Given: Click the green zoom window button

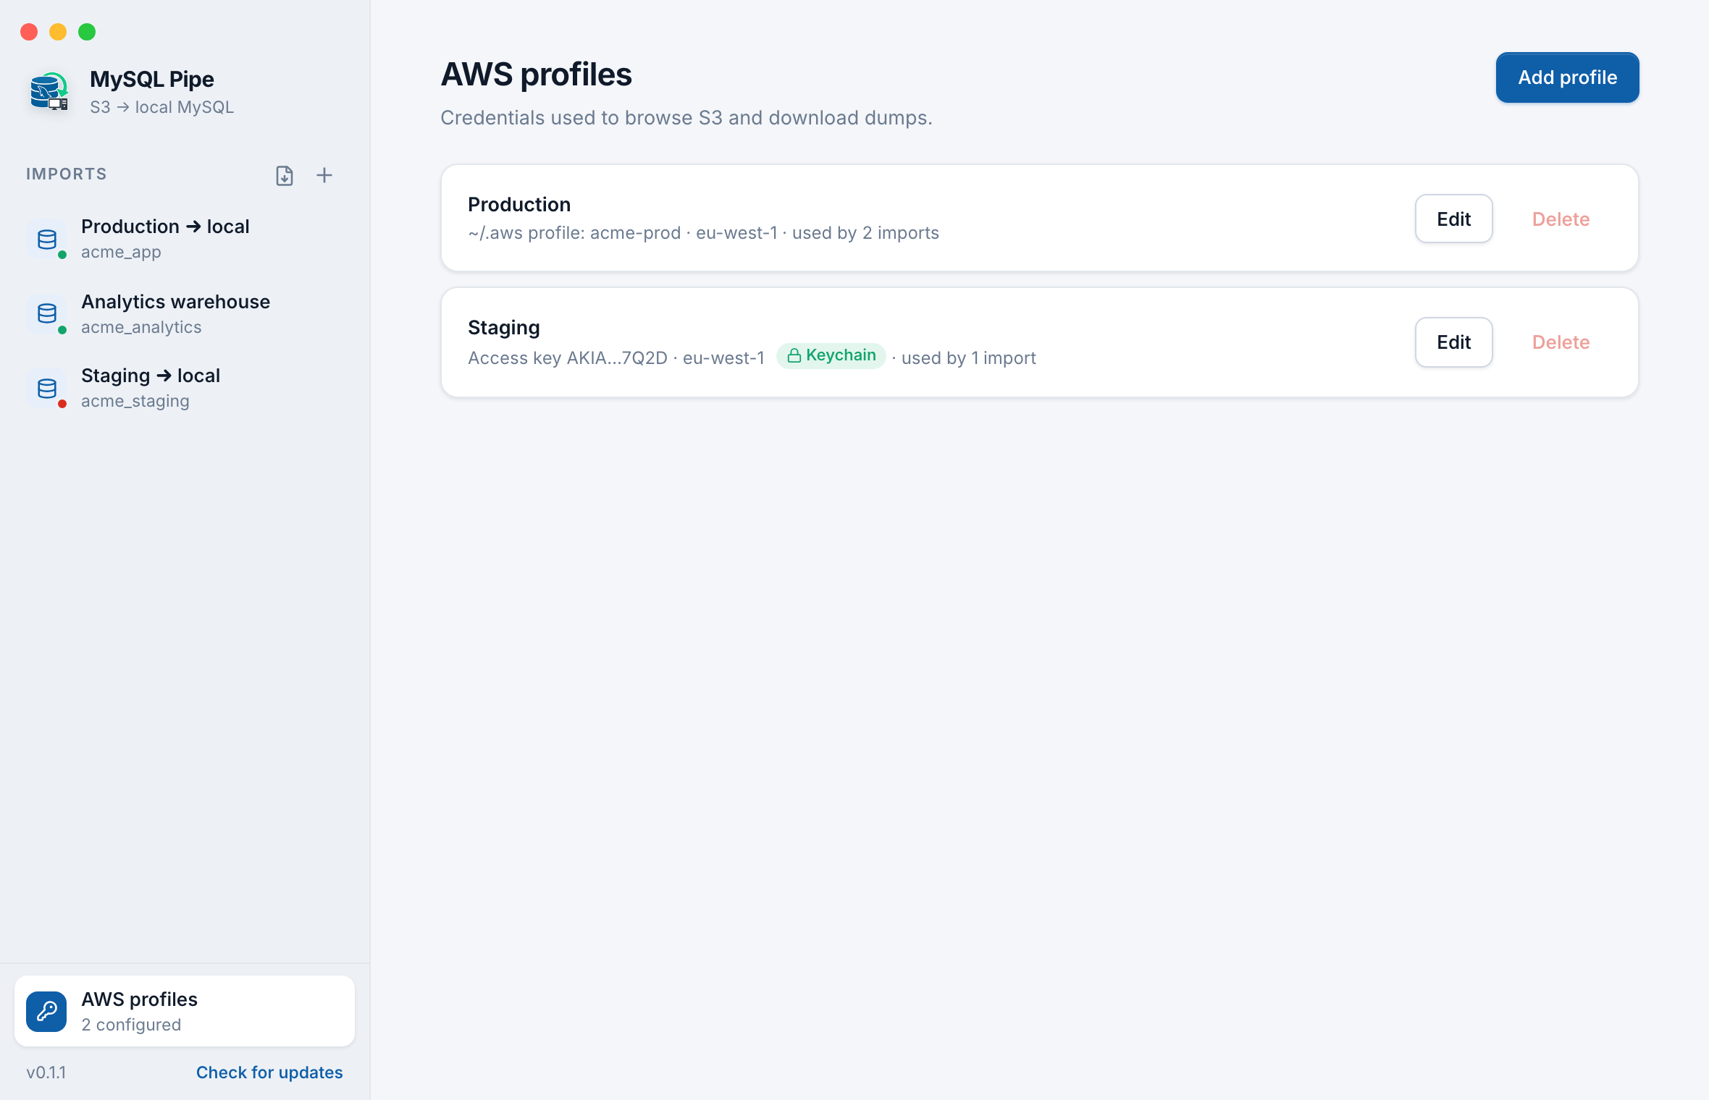Looking at the screenshot, I should point(87,32).
